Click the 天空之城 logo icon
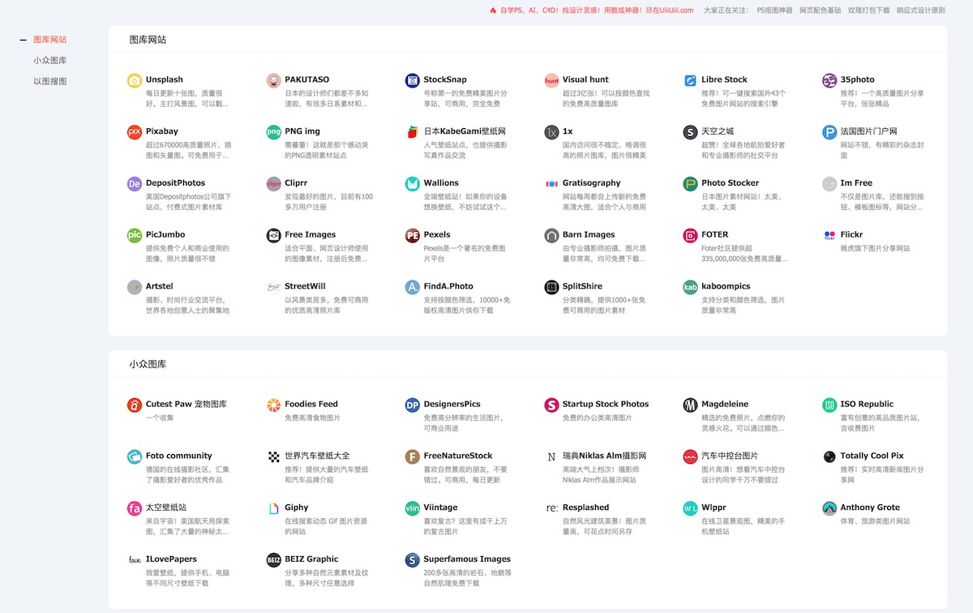The height and width of the screenshot is (613, 973). point(690,132)
